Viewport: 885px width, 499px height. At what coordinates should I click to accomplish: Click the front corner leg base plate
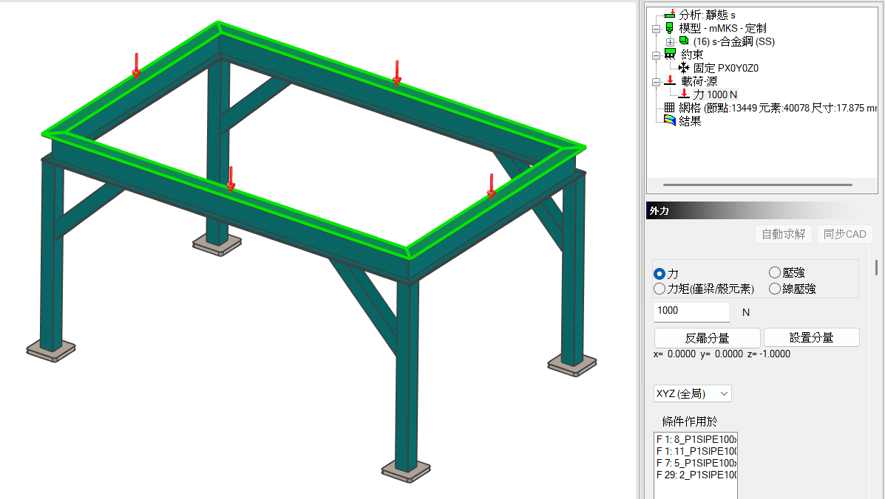406,472
